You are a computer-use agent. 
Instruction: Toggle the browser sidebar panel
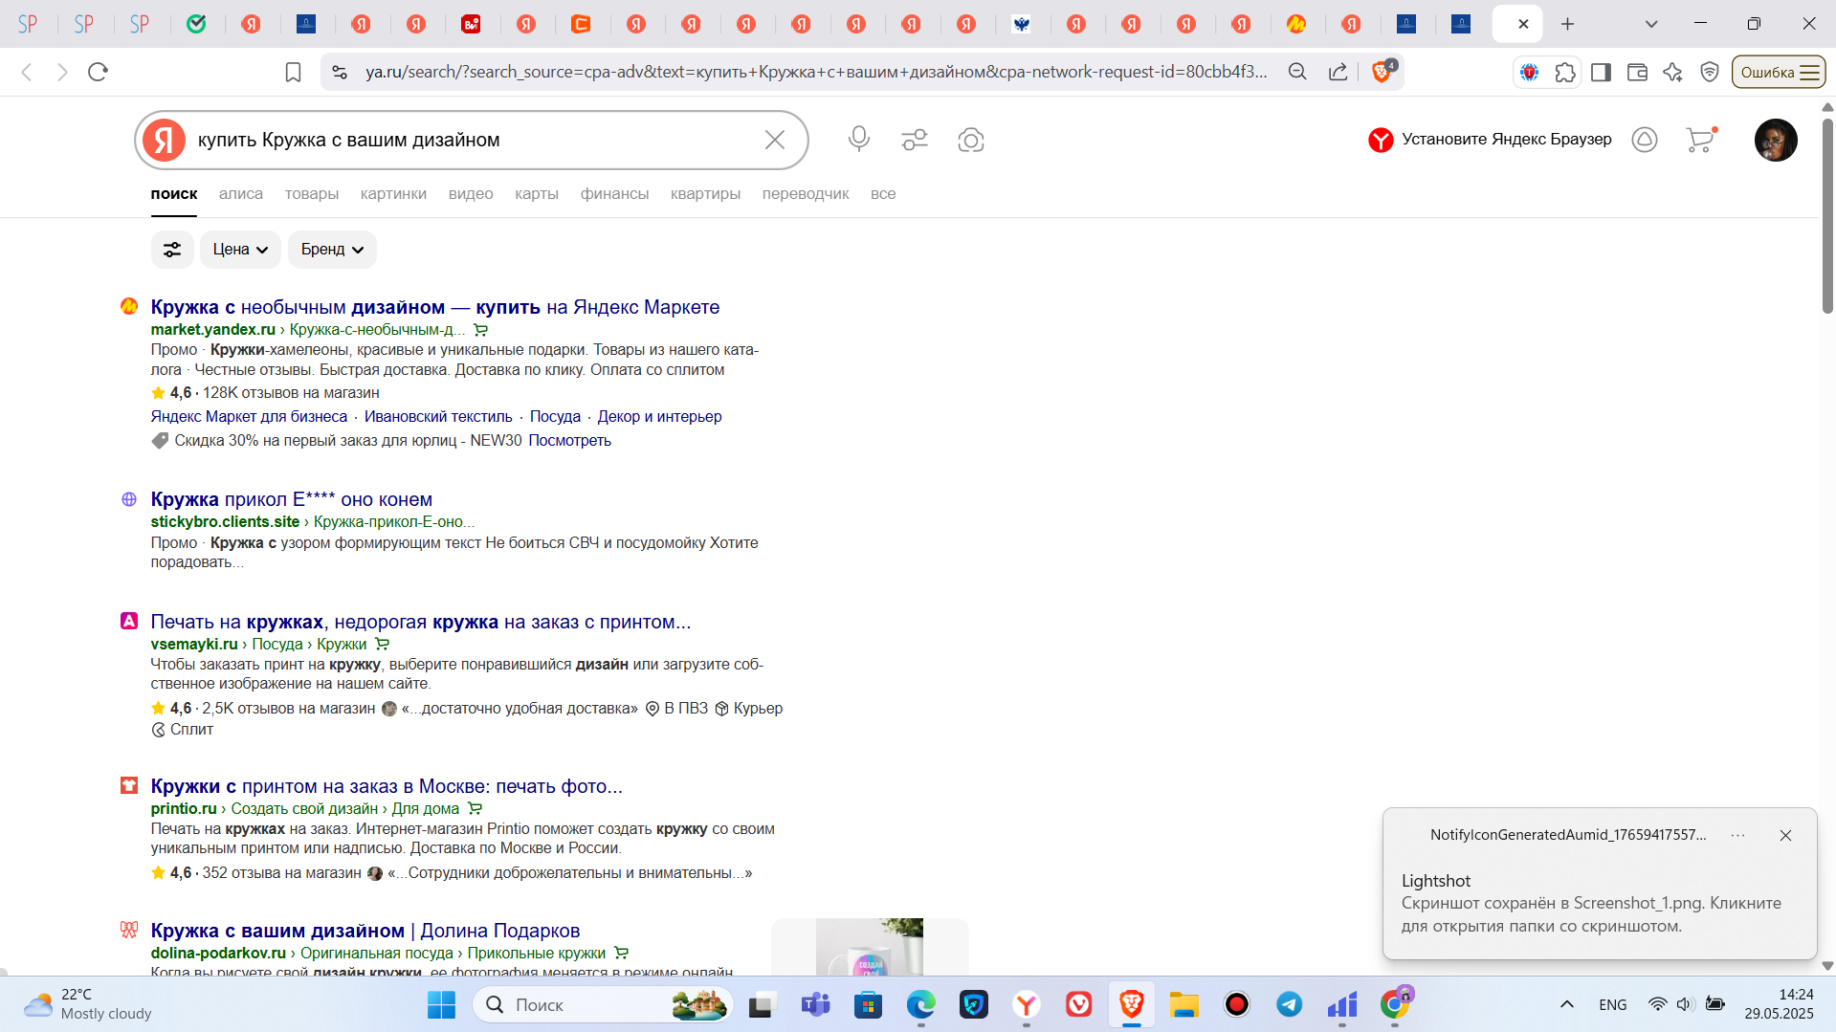[1601, 72]
